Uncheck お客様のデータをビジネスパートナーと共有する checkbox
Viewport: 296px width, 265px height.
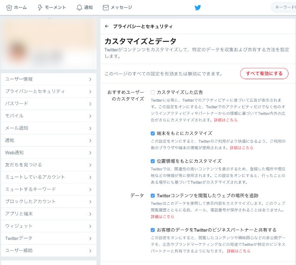(x=153, y=230)
